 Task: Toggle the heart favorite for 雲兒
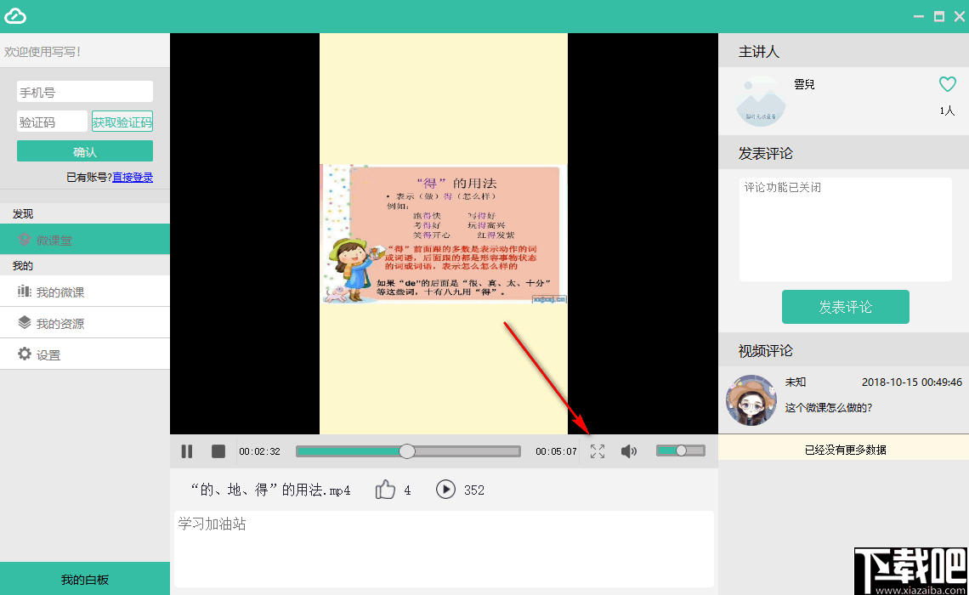pyautogui.click(x=947, y=83)
